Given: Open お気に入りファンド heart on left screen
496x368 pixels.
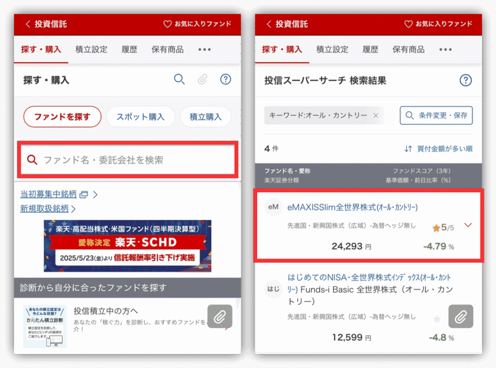Looking at the screenshot, I should [x=167, y=24].
